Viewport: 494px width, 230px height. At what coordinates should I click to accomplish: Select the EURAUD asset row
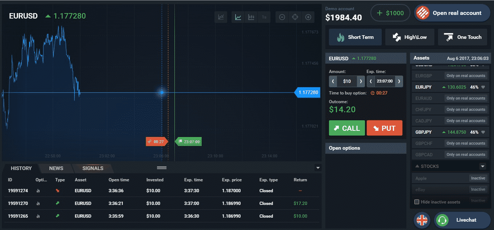(450, 98)
